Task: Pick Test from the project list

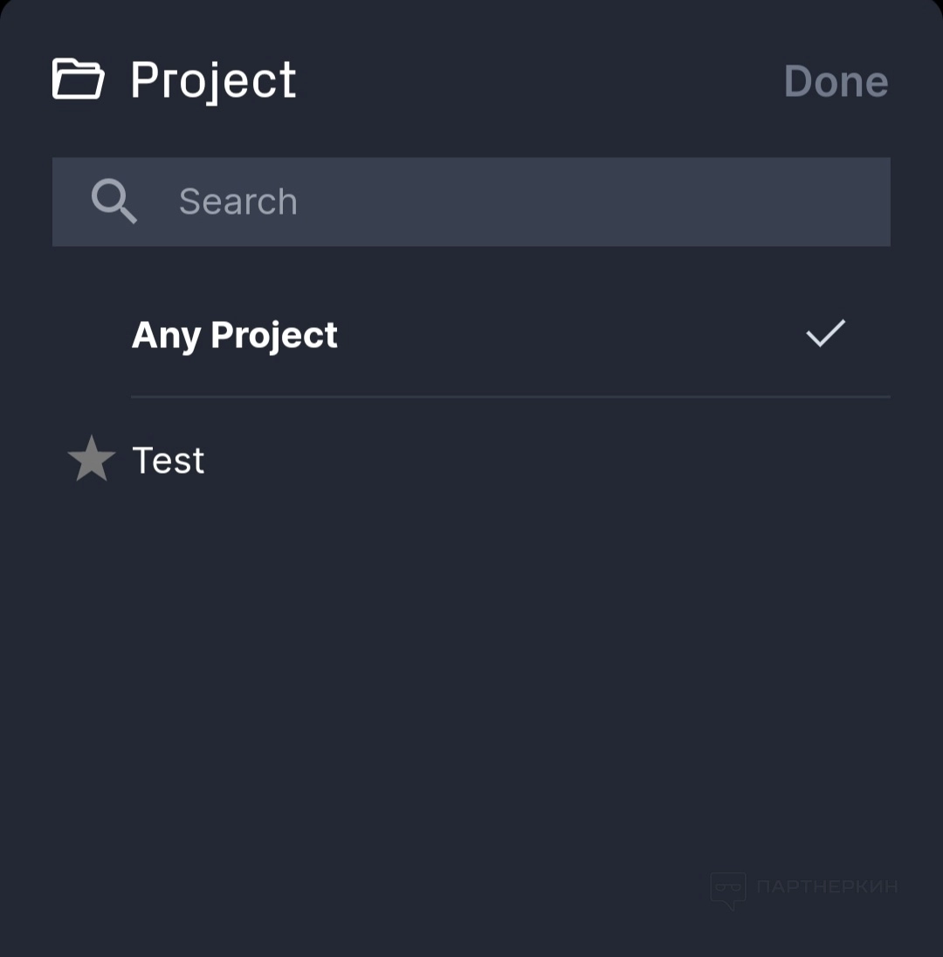Action: click(x=169, y=460)
